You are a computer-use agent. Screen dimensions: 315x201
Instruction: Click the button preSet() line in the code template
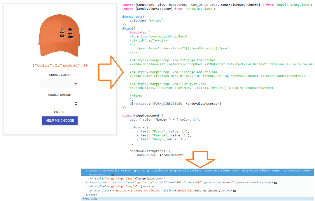coord(202,88)
